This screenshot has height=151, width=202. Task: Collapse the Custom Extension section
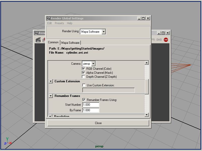pyautogui.click(x=51, y=81)
